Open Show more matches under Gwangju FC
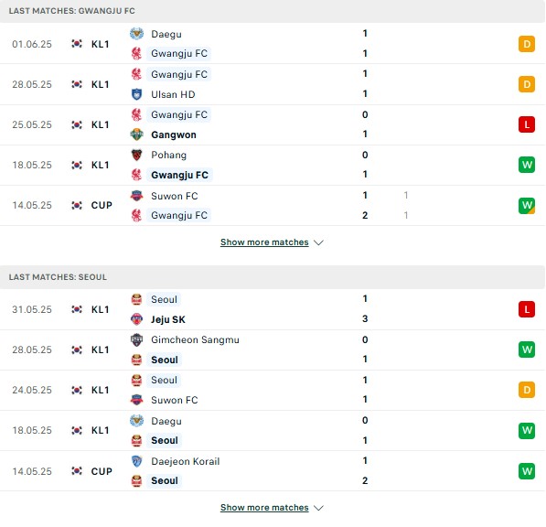This screenshot has height=527, width=546. (x=264, y=242)
